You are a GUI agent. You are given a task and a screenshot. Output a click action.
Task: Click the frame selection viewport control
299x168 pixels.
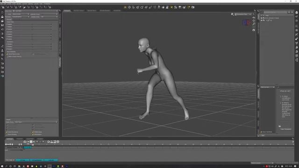(254, 27)
